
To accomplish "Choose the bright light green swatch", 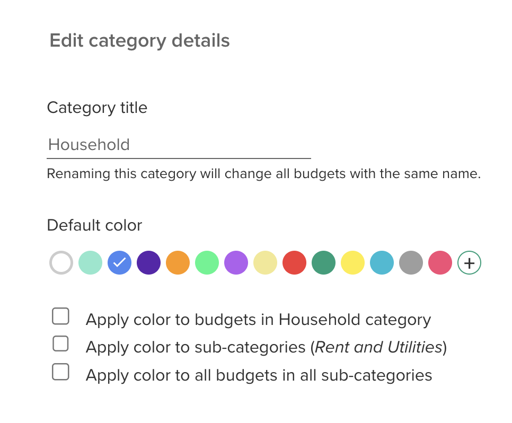I will point(207,263).
